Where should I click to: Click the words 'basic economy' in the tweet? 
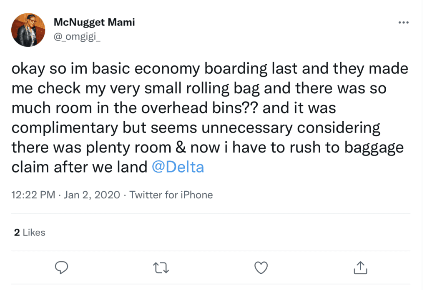[x=146, y=69]
